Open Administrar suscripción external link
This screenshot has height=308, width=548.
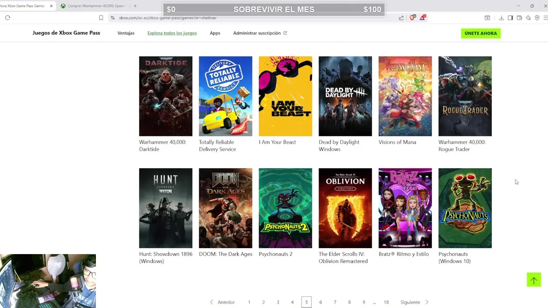(x=260, y=33)
